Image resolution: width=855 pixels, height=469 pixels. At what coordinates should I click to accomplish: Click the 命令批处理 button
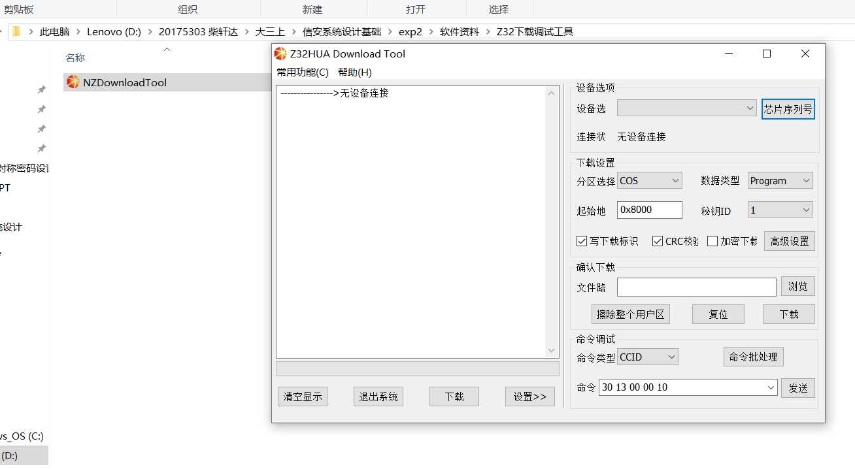(753, 357)
